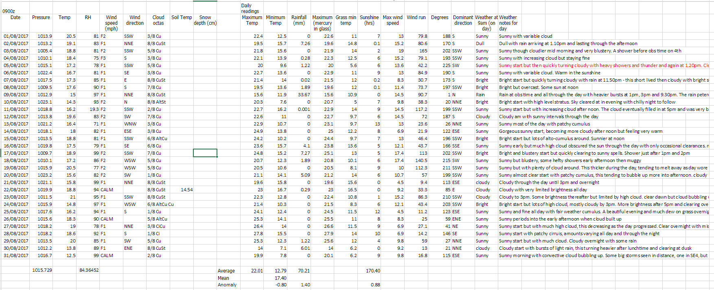Click the average pressure value 1015.729
The image size is (714, 290).
42,270
